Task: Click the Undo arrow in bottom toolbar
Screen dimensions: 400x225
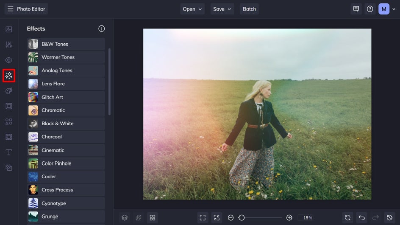Action: click(361, 218)
